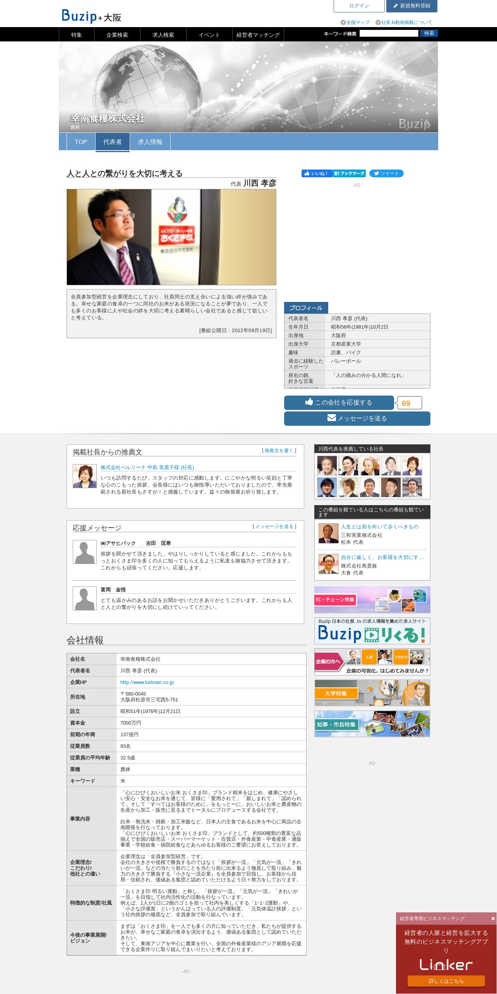The image size is (497, 994).
Task: Click the B!ブックマーク button
Action: pos(349,173)
